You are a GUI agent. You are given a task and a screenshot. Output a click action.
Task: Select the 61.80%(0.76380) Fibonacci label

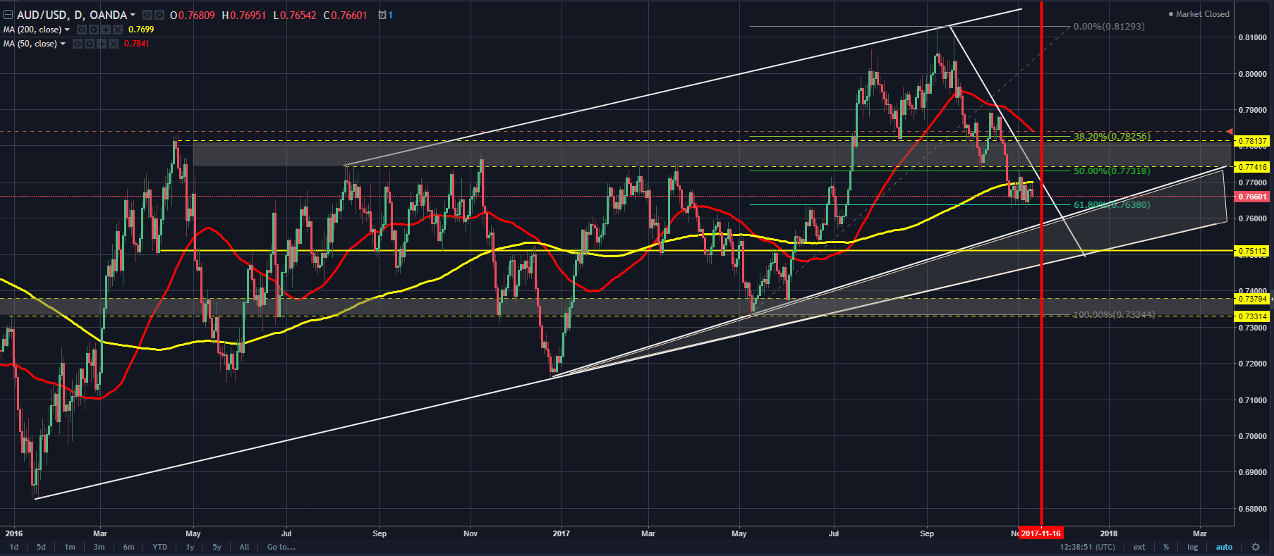[x=1112, y=204]
